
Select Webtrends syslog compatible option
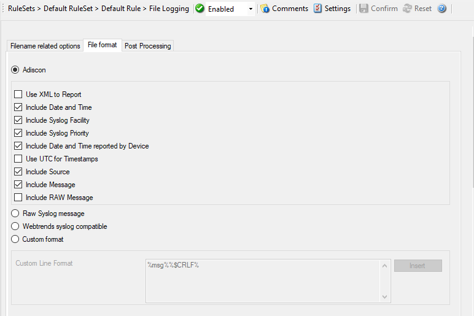15,226
